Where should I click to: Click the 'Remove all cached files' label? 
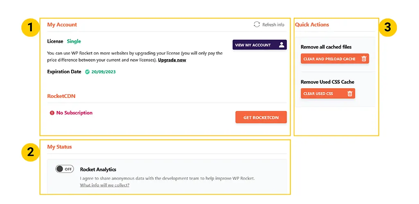click(326, 47)
